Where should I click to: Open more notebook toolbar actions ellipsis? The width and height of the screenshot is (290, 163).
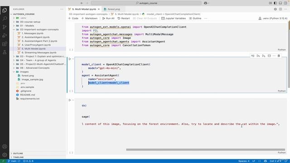coord(206,18)
